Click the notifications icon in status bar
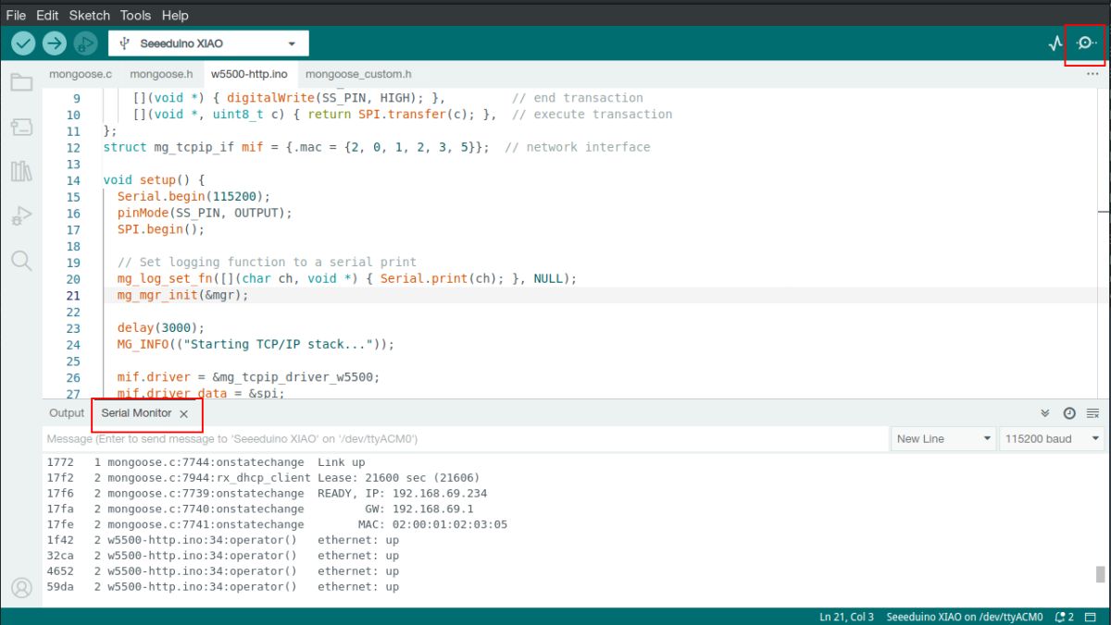1111x625 pixels. click(x=1064, y=617)
